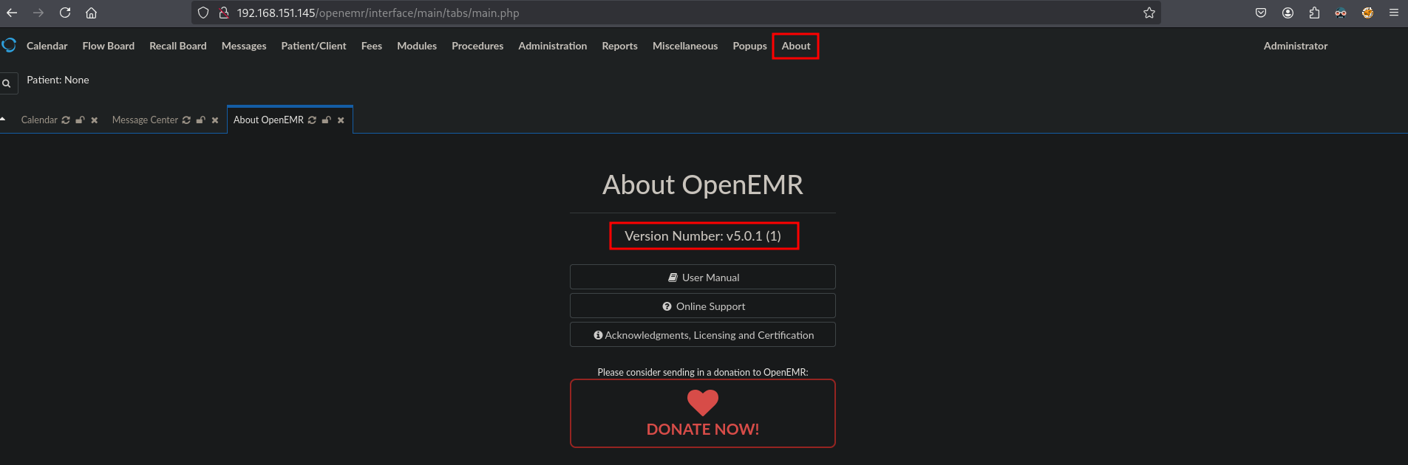Refresh the Calendar tab
The width and height of the screenshot is (1408, 465).
click(x=66, y=120)
